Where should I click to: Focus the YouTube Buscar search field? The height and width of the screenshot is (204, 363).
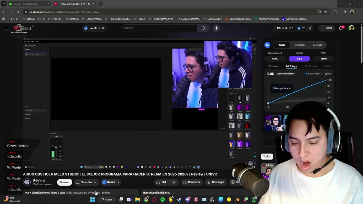(159, 28)
